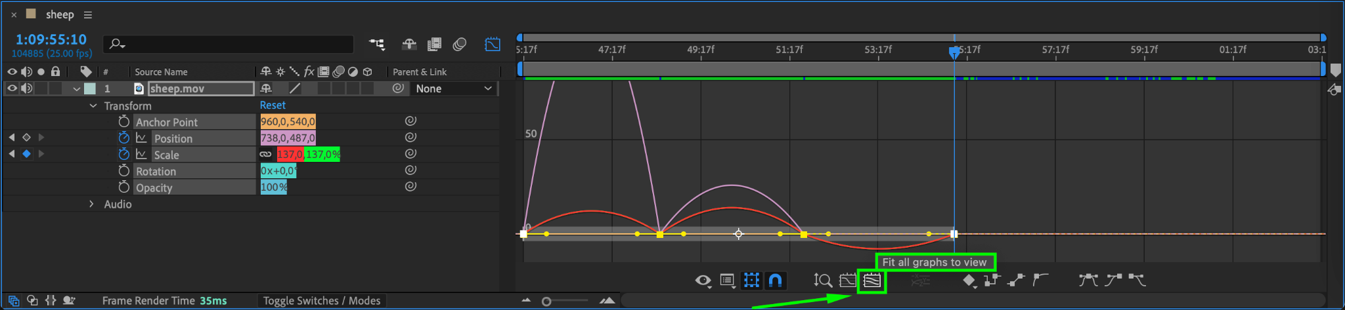This screenshot has width=1345, height=310.
Task: Toggle the Snap magnet icon in graph editor
Action: click(x=775, y=281)
